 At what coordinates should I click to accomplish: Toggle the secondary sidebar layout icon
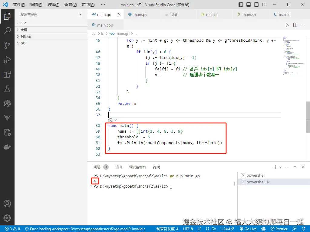[x=256, y=5]
